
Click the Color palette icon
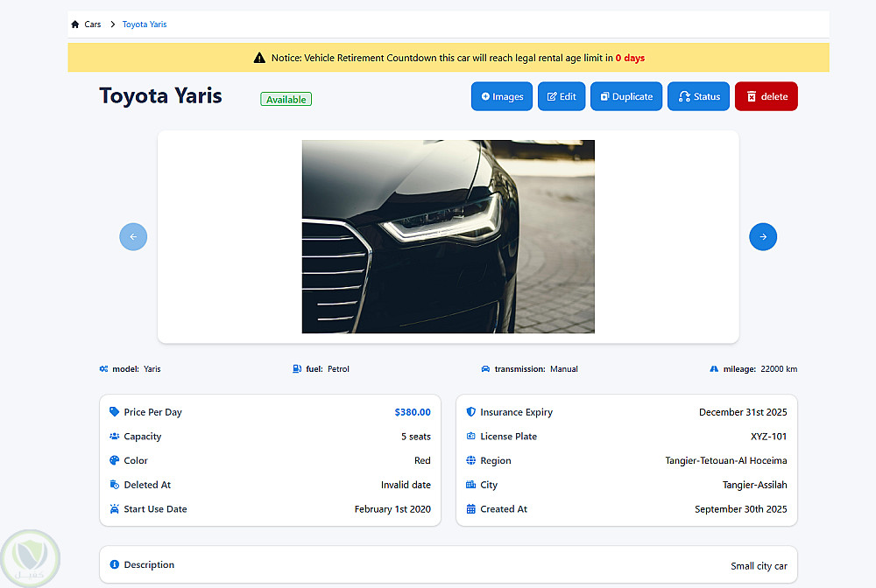click(115, 460)
